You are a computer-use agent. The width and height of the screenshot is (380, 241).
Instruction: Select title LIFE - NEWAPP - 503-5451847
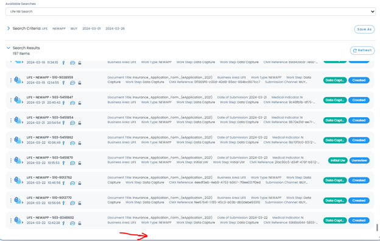[50, 98]
